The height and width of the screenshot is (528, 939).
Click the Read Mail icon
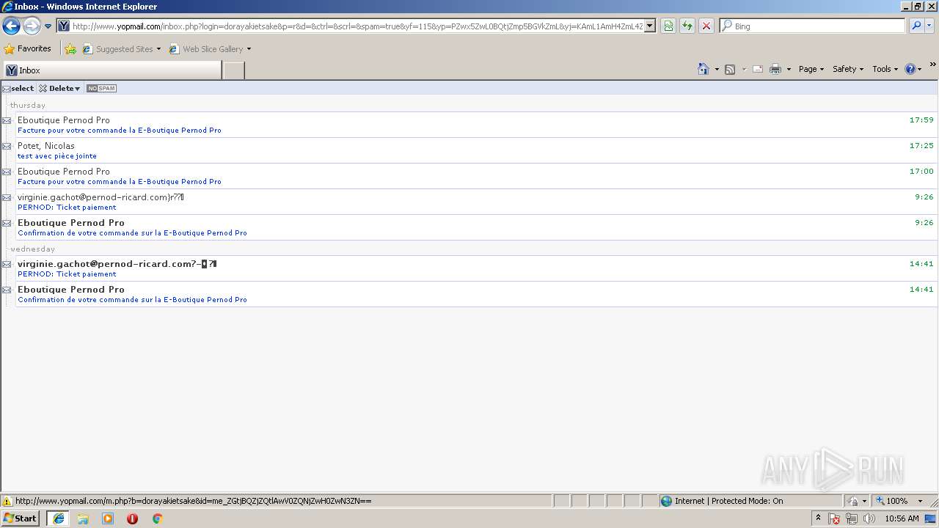(758, 69)
